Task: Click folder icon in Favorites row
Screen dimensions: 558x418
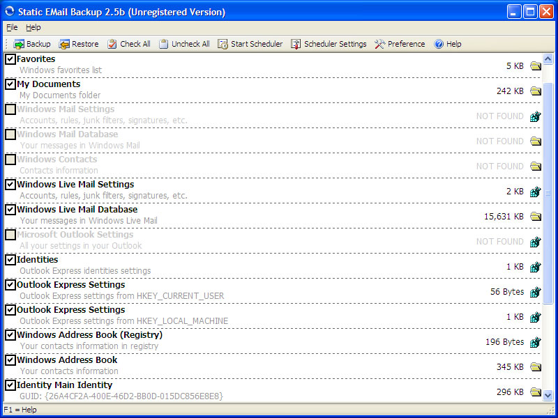Action: coord(536,65)
